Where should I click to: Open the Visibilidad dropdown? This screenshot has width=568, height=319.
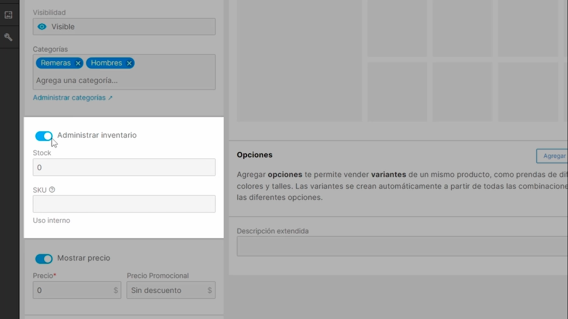[124, 27]
